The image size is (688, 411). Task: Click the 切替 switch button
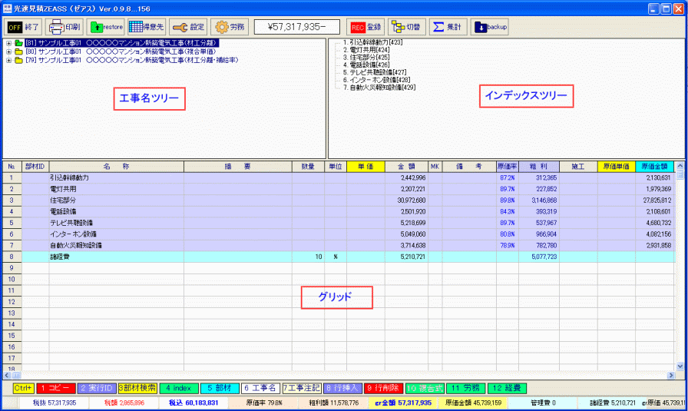[406, 27]
